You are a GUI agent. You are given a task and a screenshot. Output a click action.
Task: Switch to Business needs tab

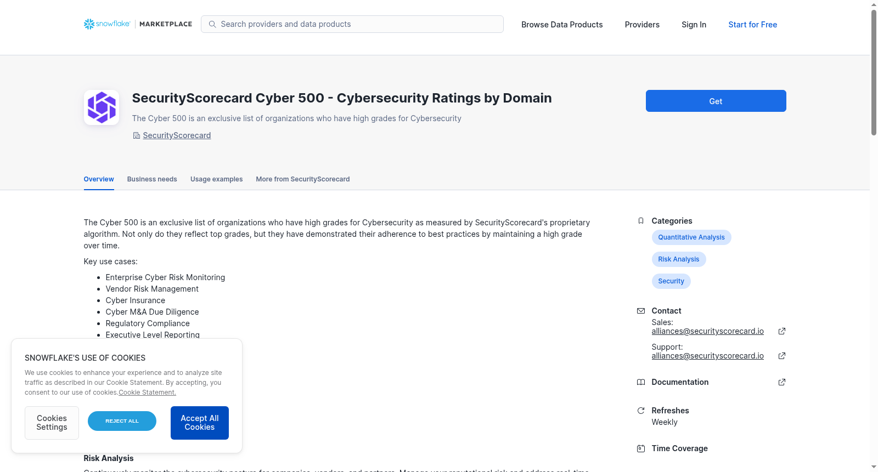coord(152,179)
